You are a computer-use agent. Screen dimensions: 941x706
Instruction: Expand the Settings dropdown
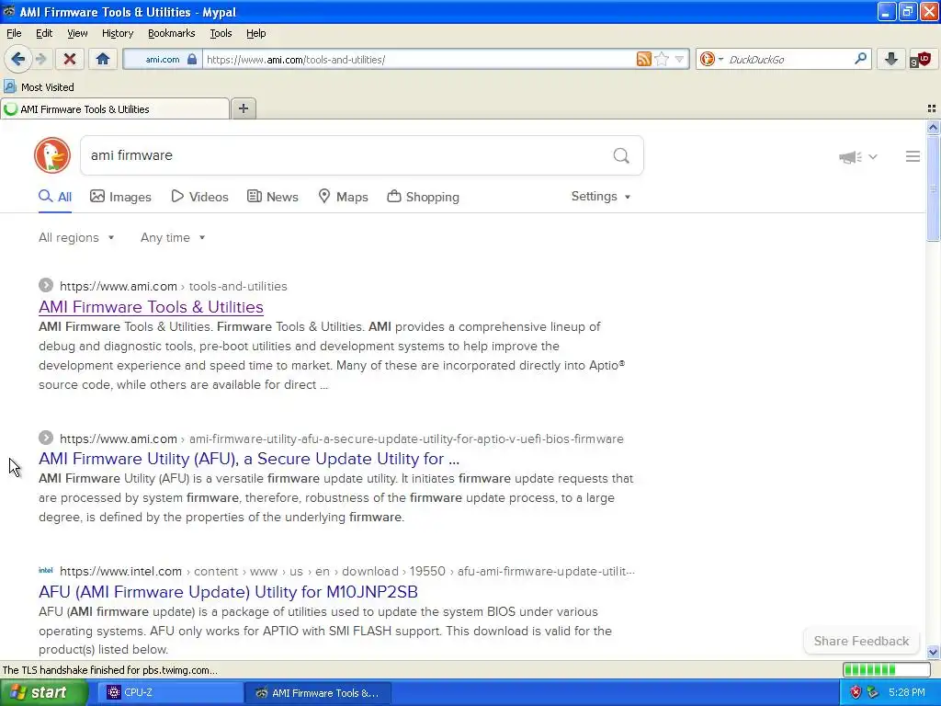click(x=601, y=197)
